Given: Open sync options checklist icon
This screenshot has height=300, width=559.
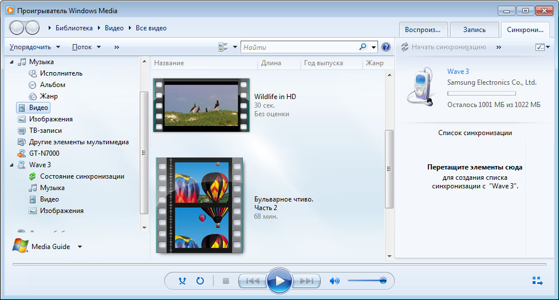Looking at the screenshot, I should coord(542,47).
